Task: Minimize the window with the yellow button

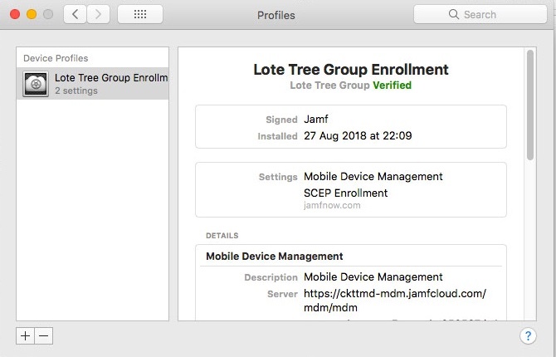Action: pos(32,14)
